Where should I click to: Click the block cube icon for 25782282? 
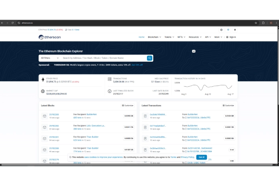pos(44,127)
